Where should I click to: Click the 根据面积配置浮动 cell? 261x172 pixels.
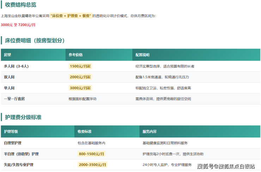pyautogui.click(x=83, y=99)
